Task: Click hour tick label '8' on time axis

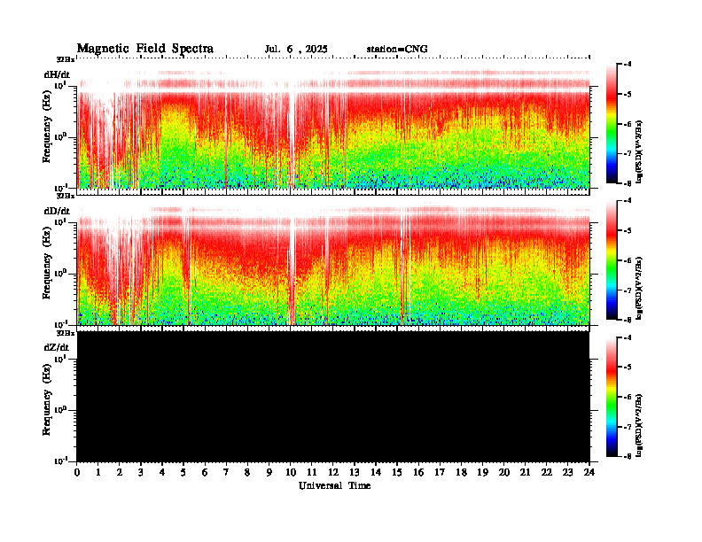Action: click(247, 472)
